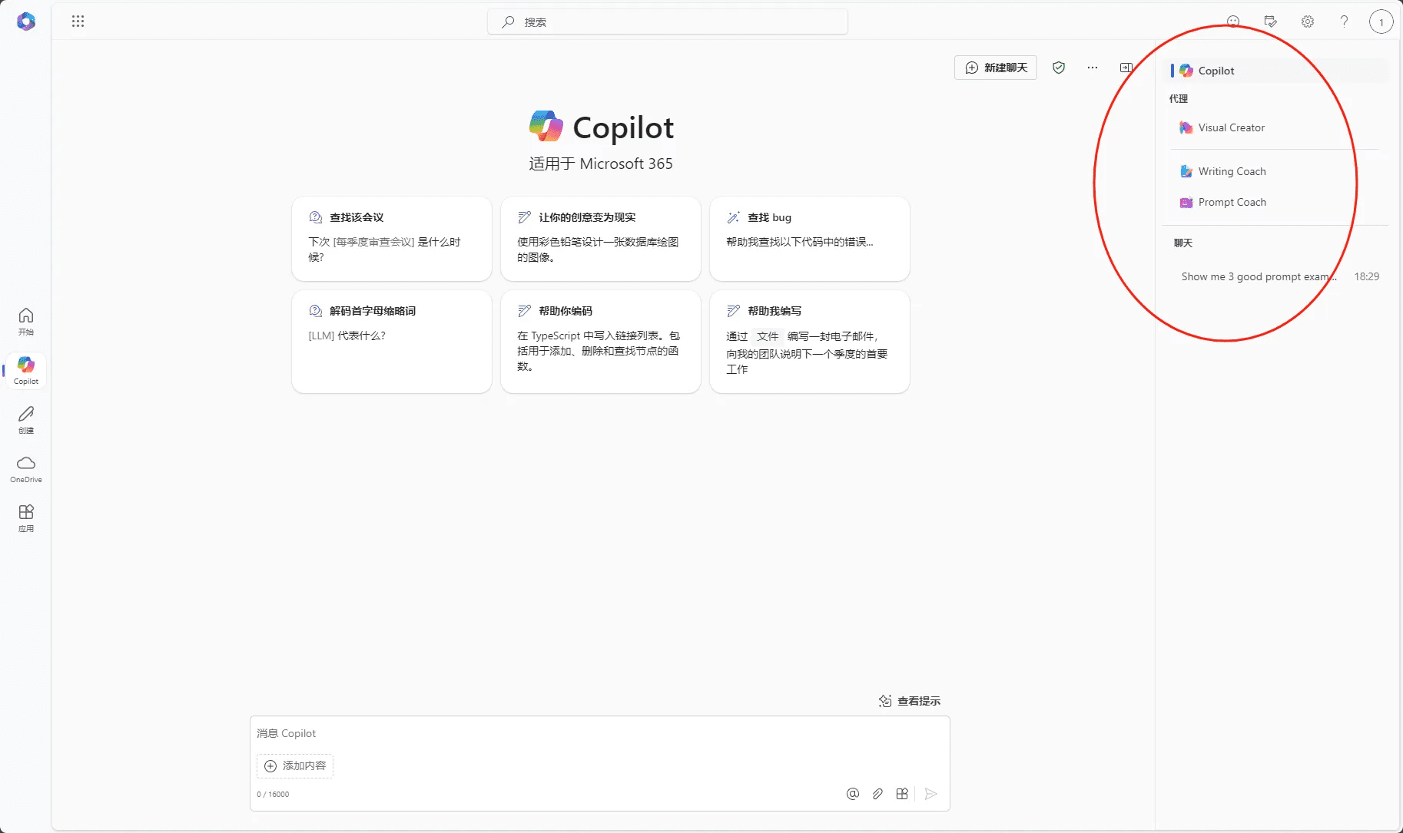1403x833 pixels.
Task: Click the 查找该会议 chat icon
Action: (315, 217)
